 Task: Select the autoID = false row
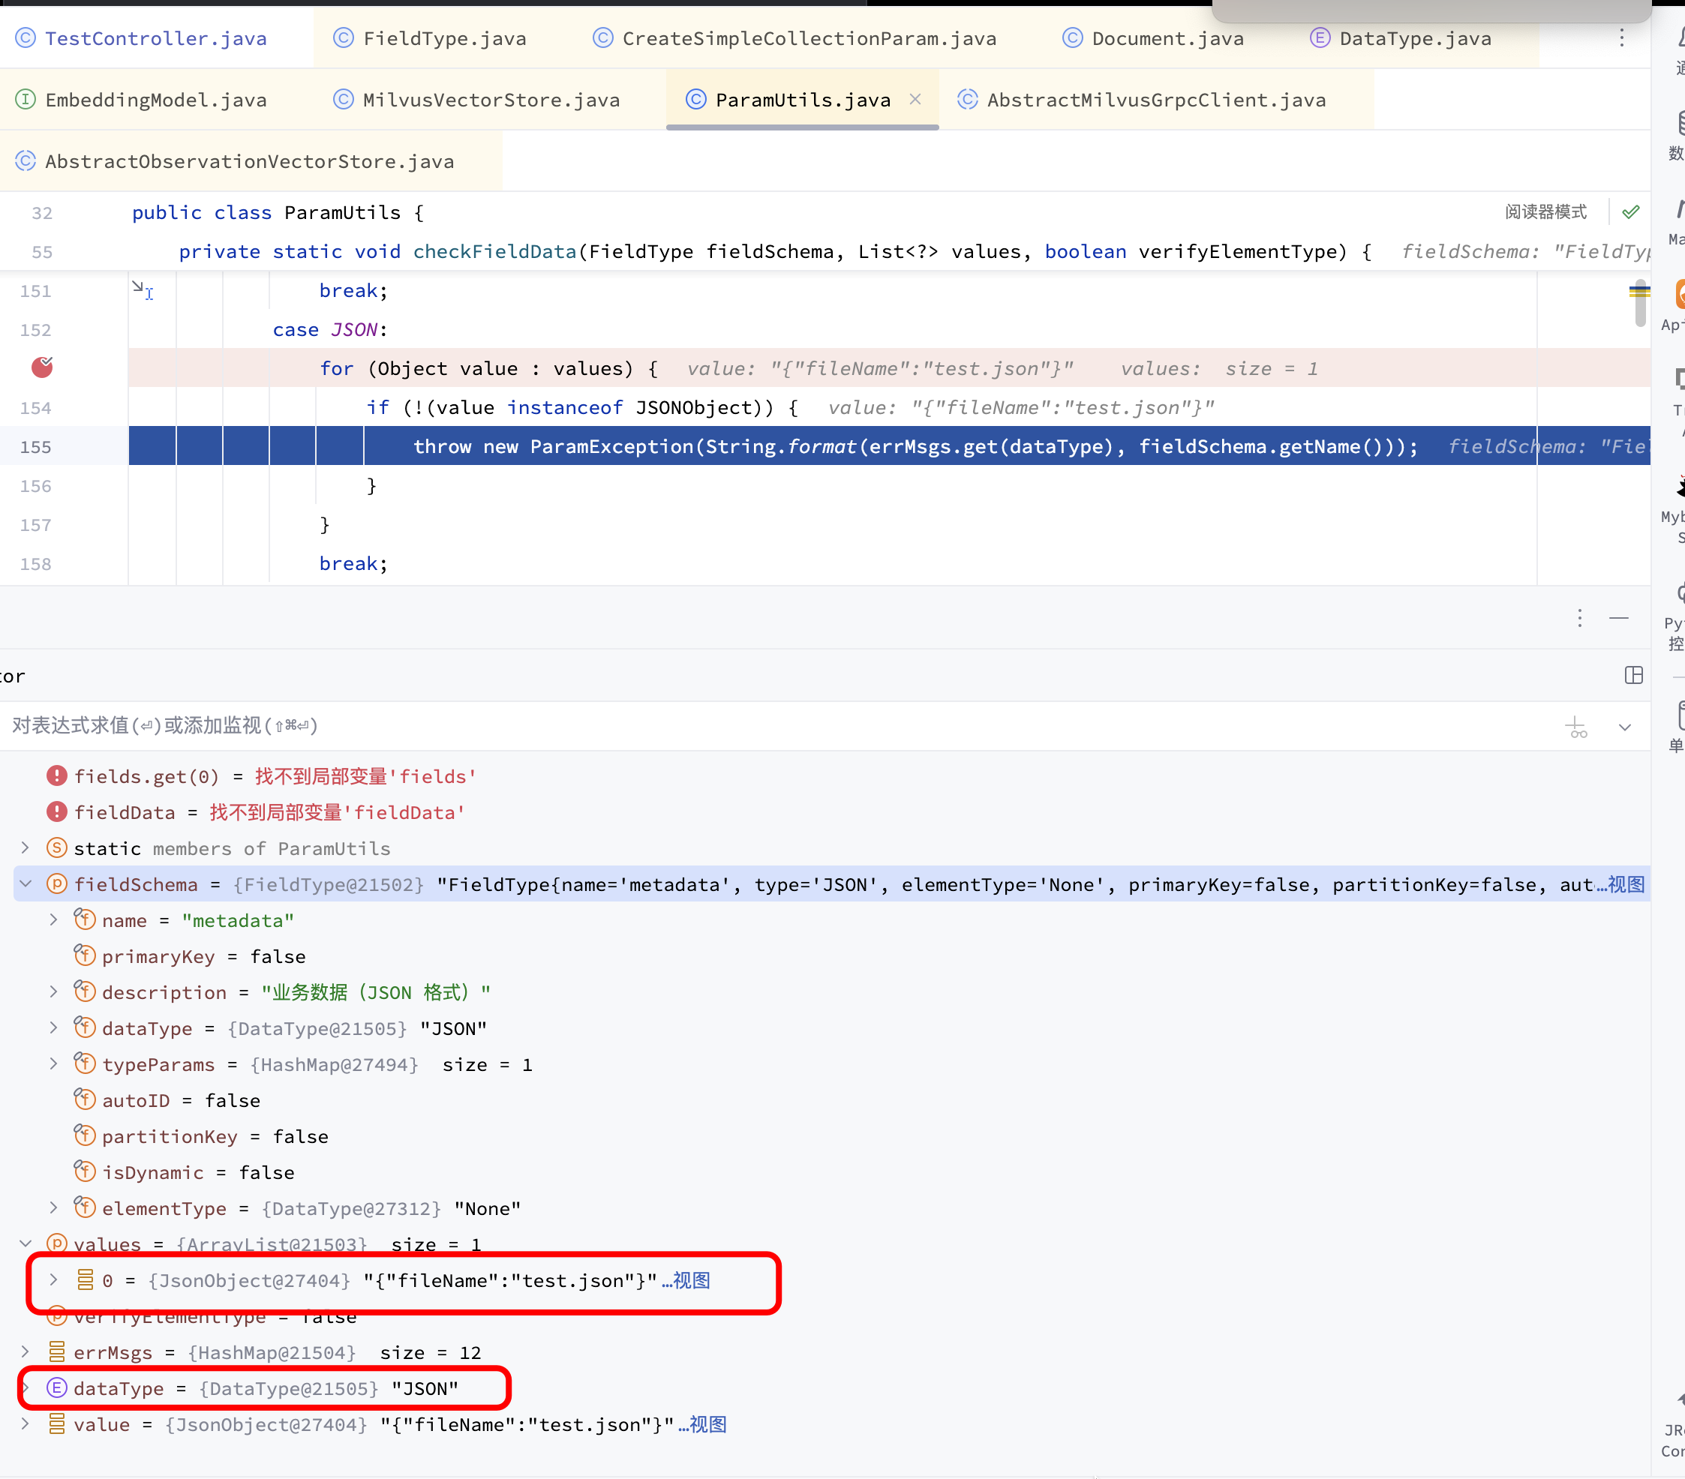point(824,1101)
